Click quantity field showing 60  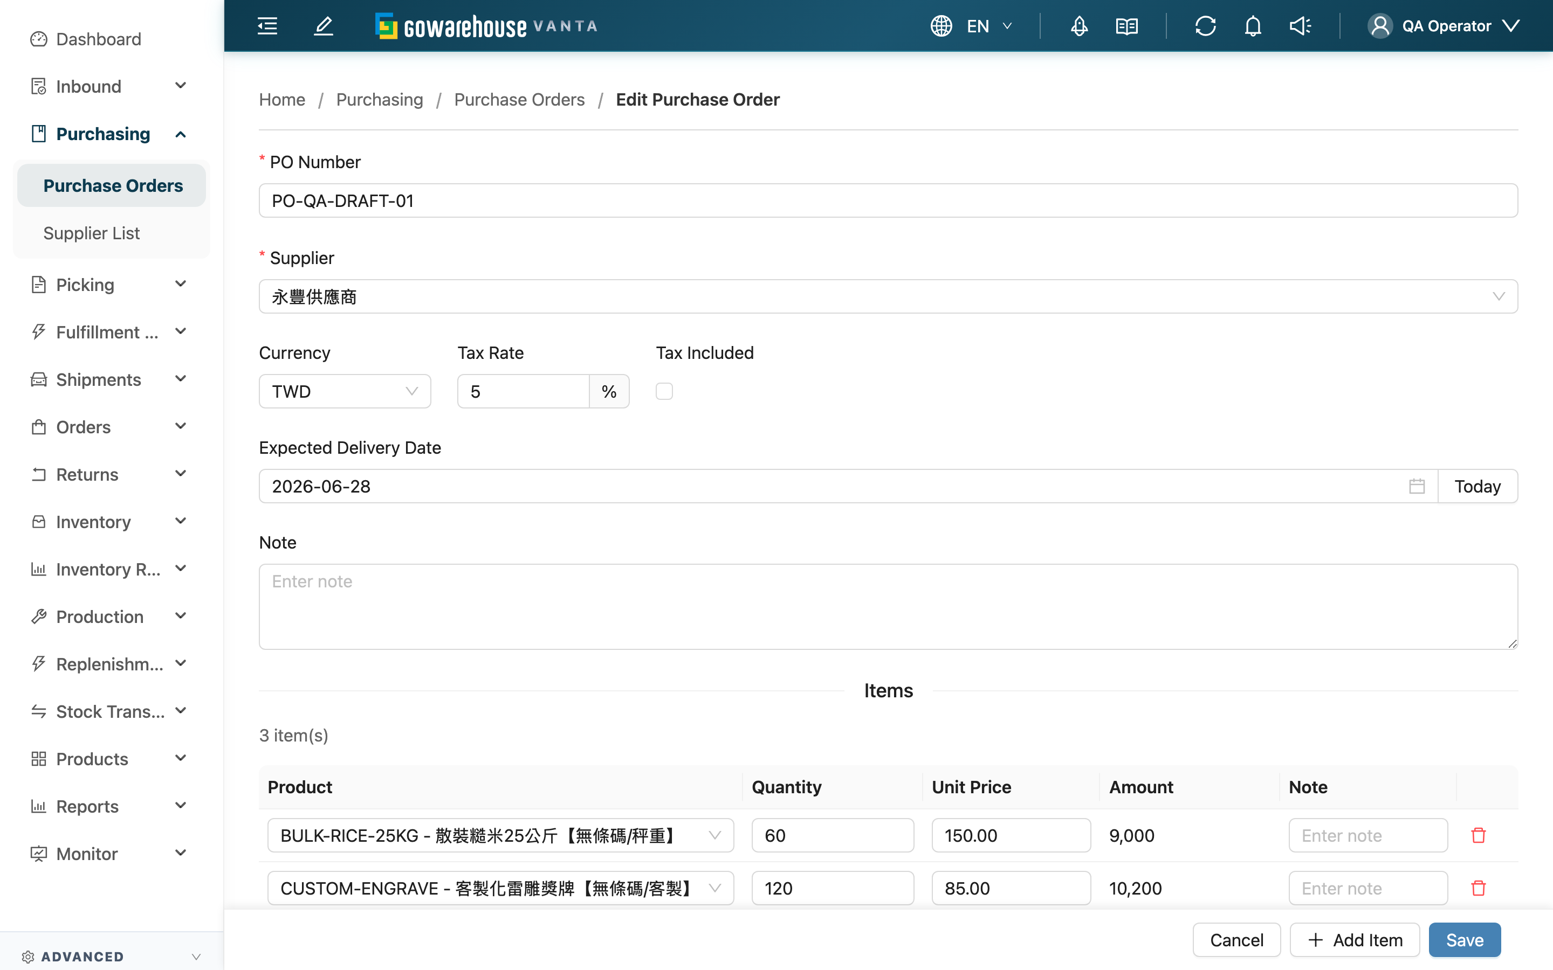[833, 835]
